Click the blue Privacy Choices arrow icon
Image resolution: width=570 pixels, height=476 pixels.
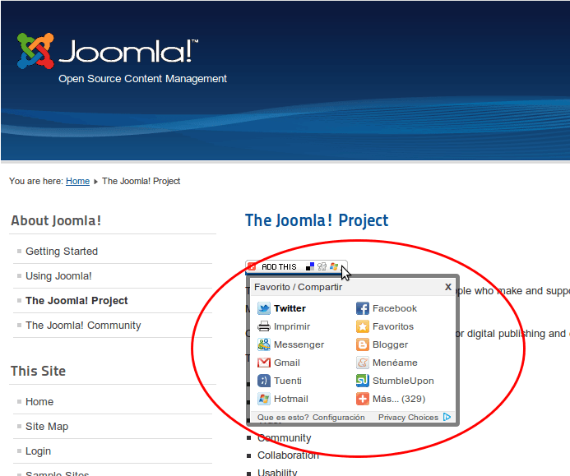(x=447, y=417)
